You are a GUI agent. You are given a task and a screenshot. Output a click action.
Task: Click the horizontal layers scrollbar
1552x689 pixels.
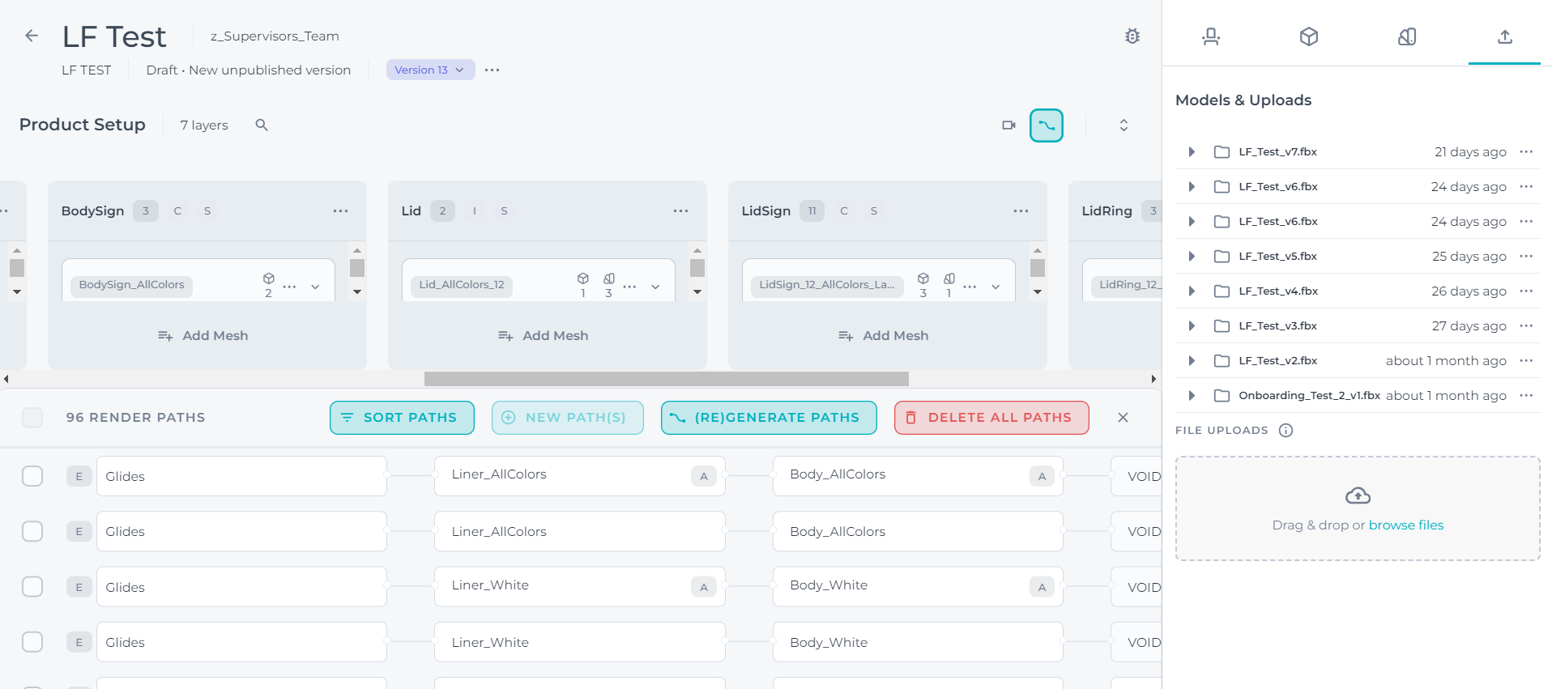pos(666,379)
